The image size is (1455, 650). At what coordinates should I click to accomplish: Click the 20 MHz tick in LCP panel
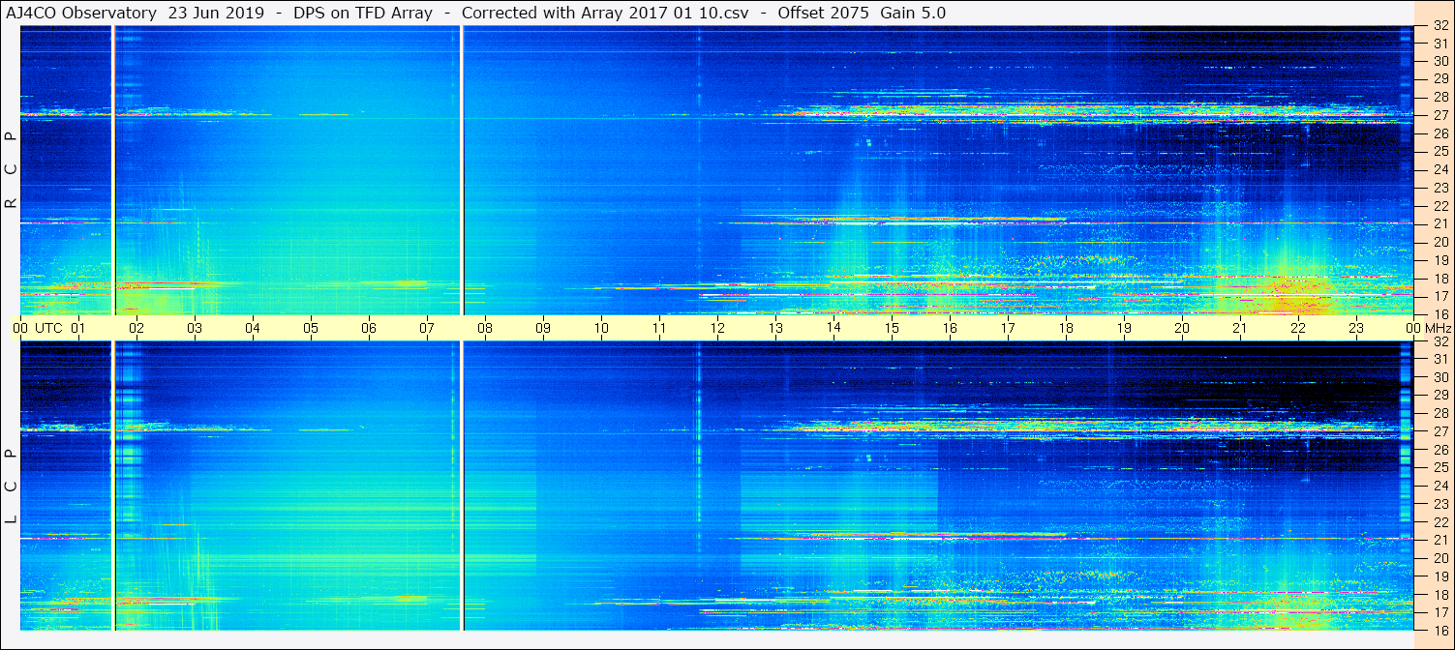[1440, 558]
